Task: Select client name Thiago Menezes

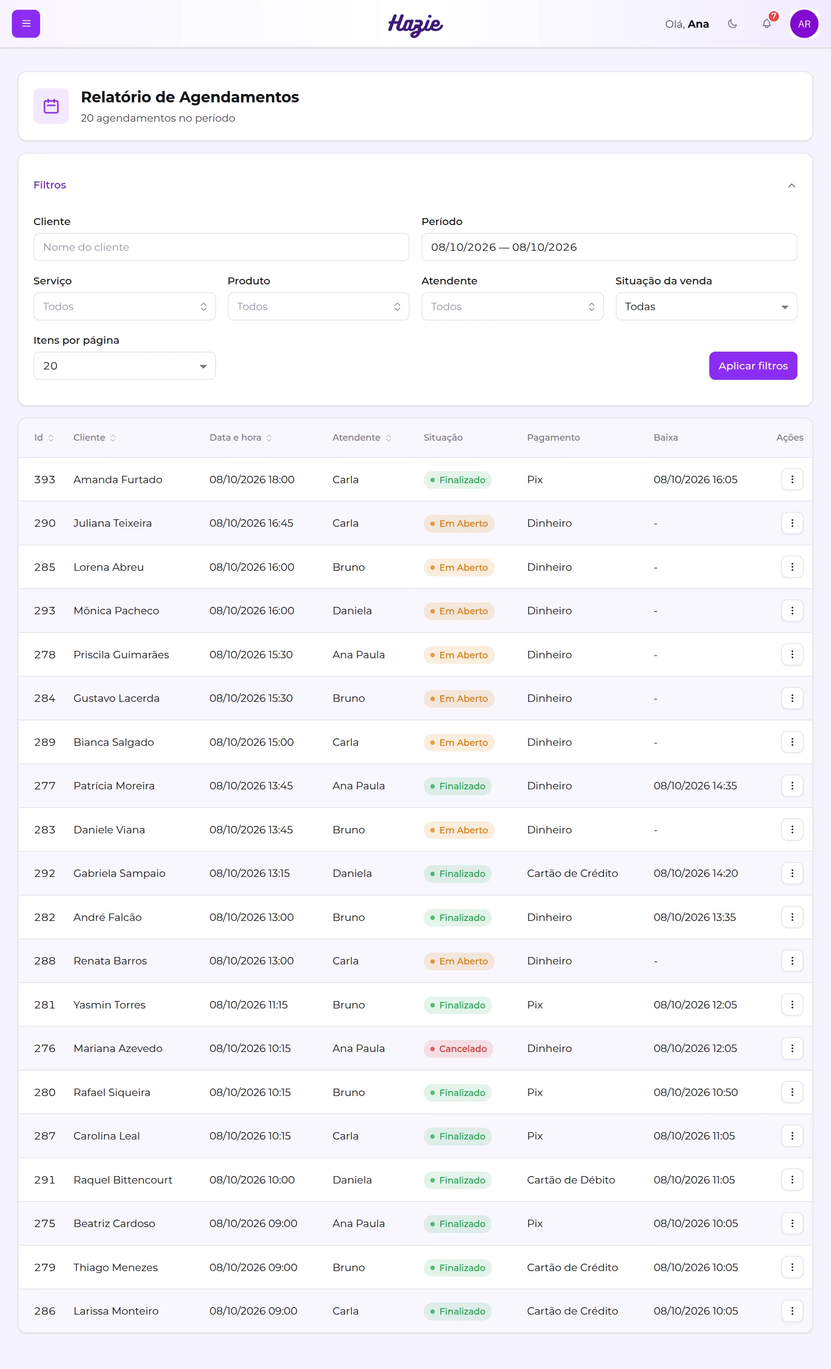Action: coord(116,1267)
